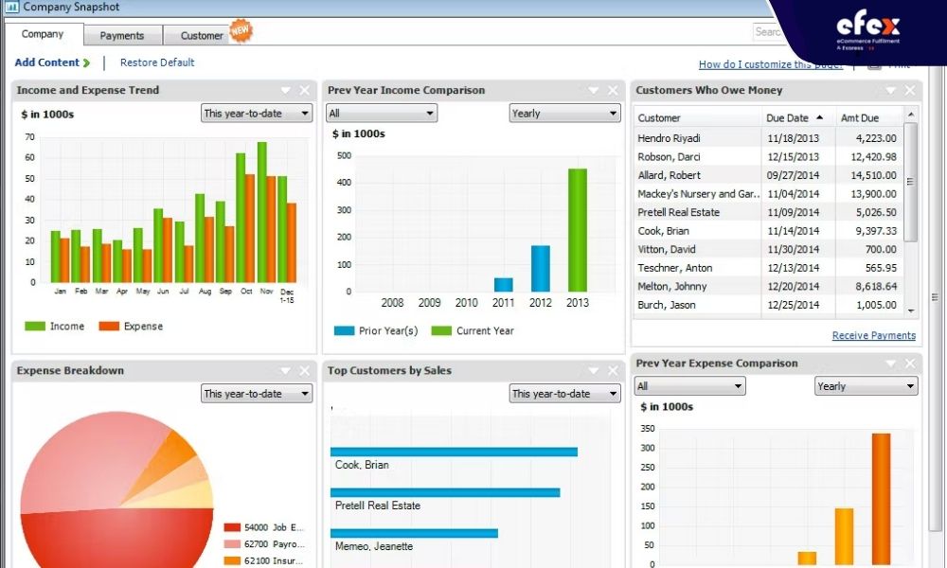Open Customers Who Owe Money panel menu arrow
The image size is (947, 568).
pyautogui.click(x=891, y=91)
